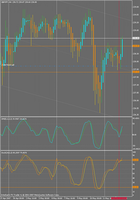The height and width of the screenshot is (200, 140).
Task: Click the 9 May 00:00 time label
Action: tap(82, 198)
